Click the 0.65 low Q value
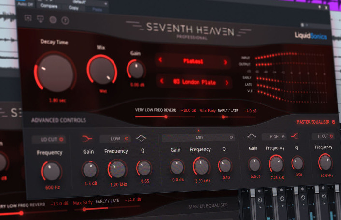 click(145, 181)
